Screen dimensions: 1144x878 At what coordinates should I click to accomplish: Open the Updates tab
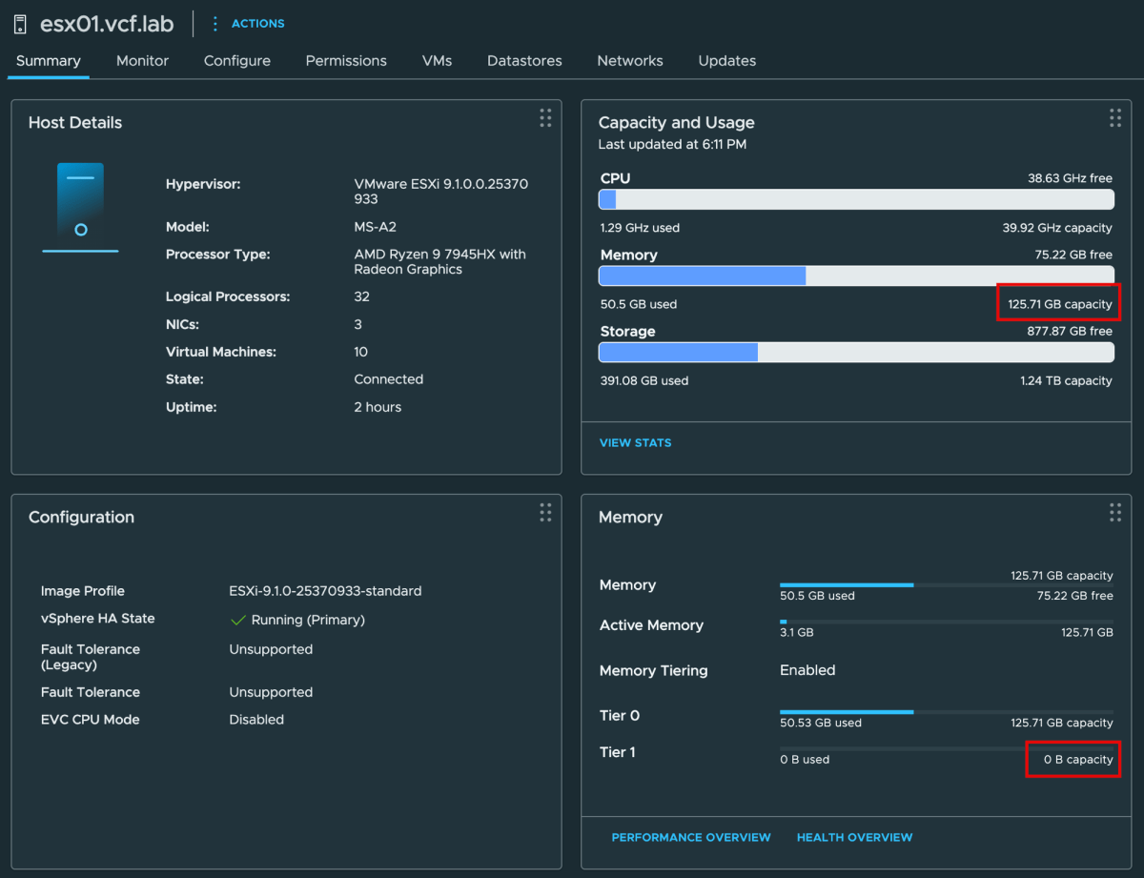coord(727,60)
